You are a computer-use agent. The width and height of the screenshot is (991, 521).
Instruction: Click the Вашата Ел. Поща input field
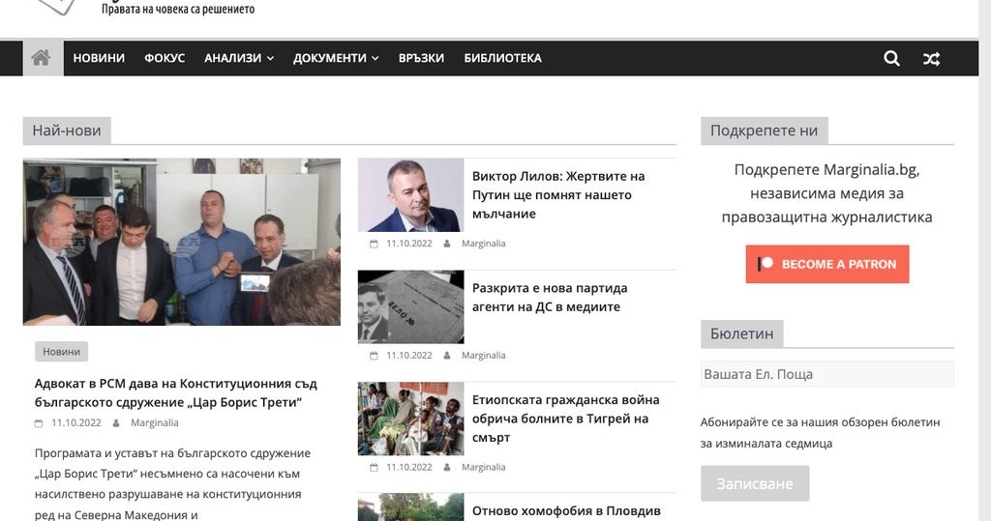pos(826,374)
